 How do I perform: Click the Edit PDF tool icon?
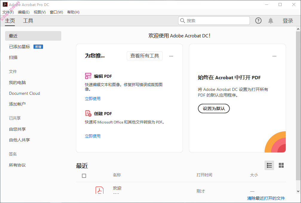(88, 76)
